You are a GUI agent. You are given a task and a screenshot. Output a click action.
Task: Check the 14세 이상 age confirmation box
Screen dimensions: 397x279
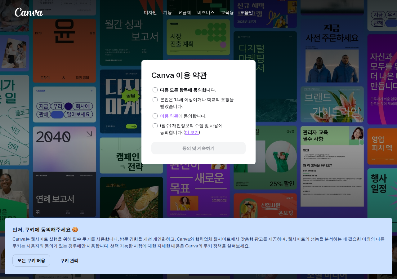pyautogui.click(x=155, y=100)
